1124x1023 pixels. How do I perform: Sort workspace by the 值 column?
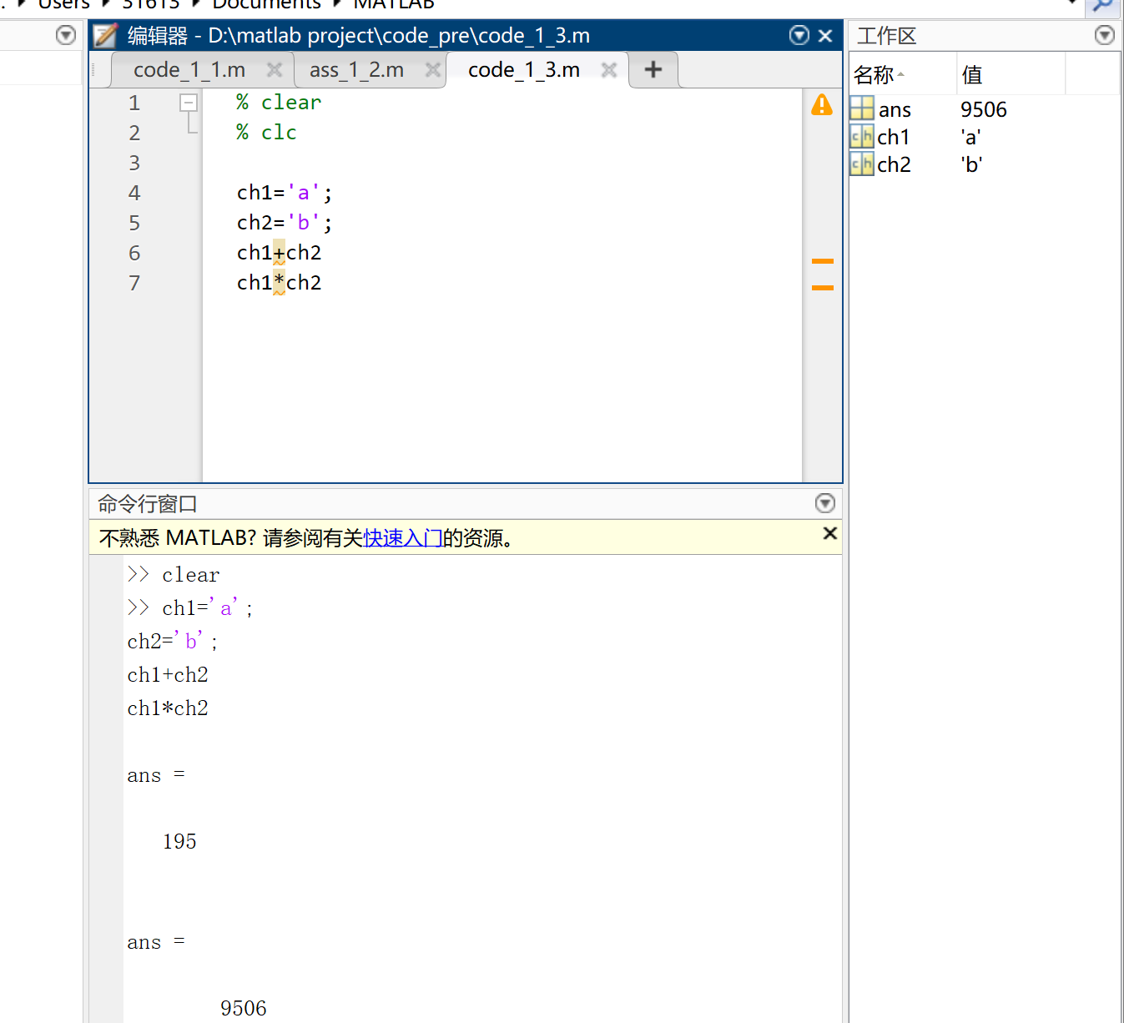1011,74
